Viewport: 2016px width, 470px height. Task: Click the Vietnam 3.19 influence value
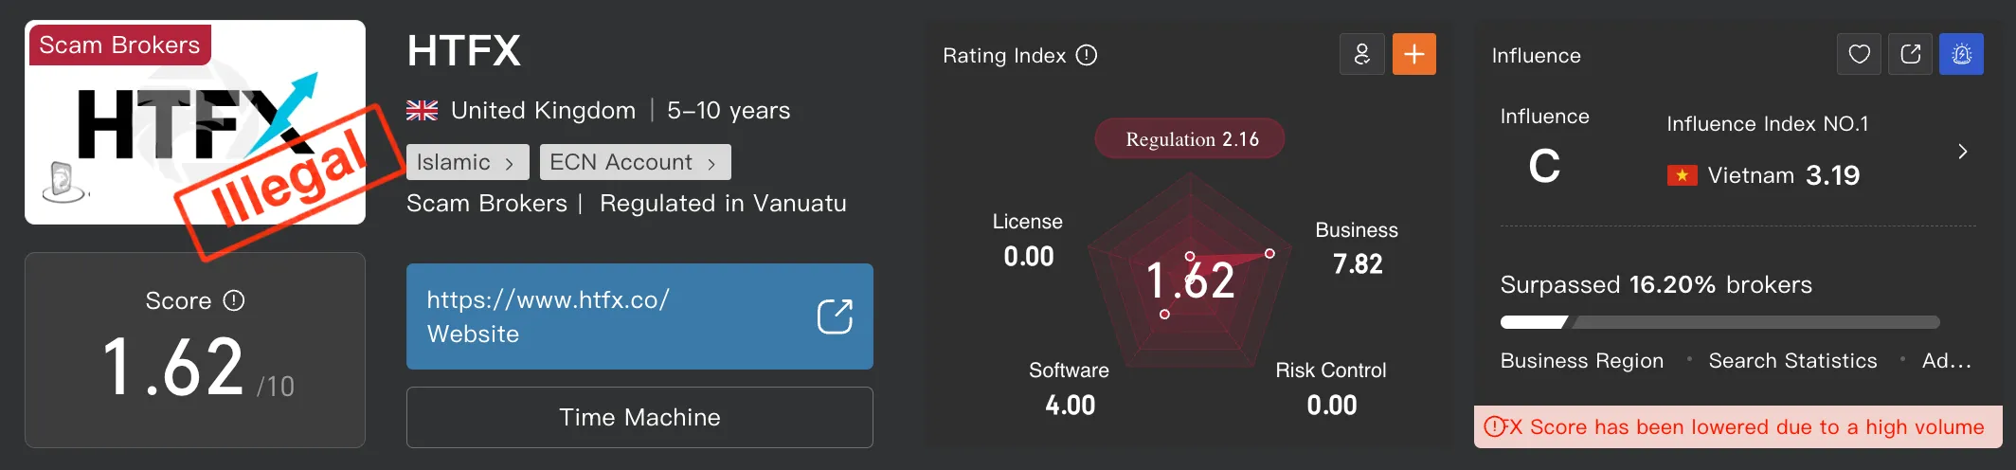(x=1832, y=175)
